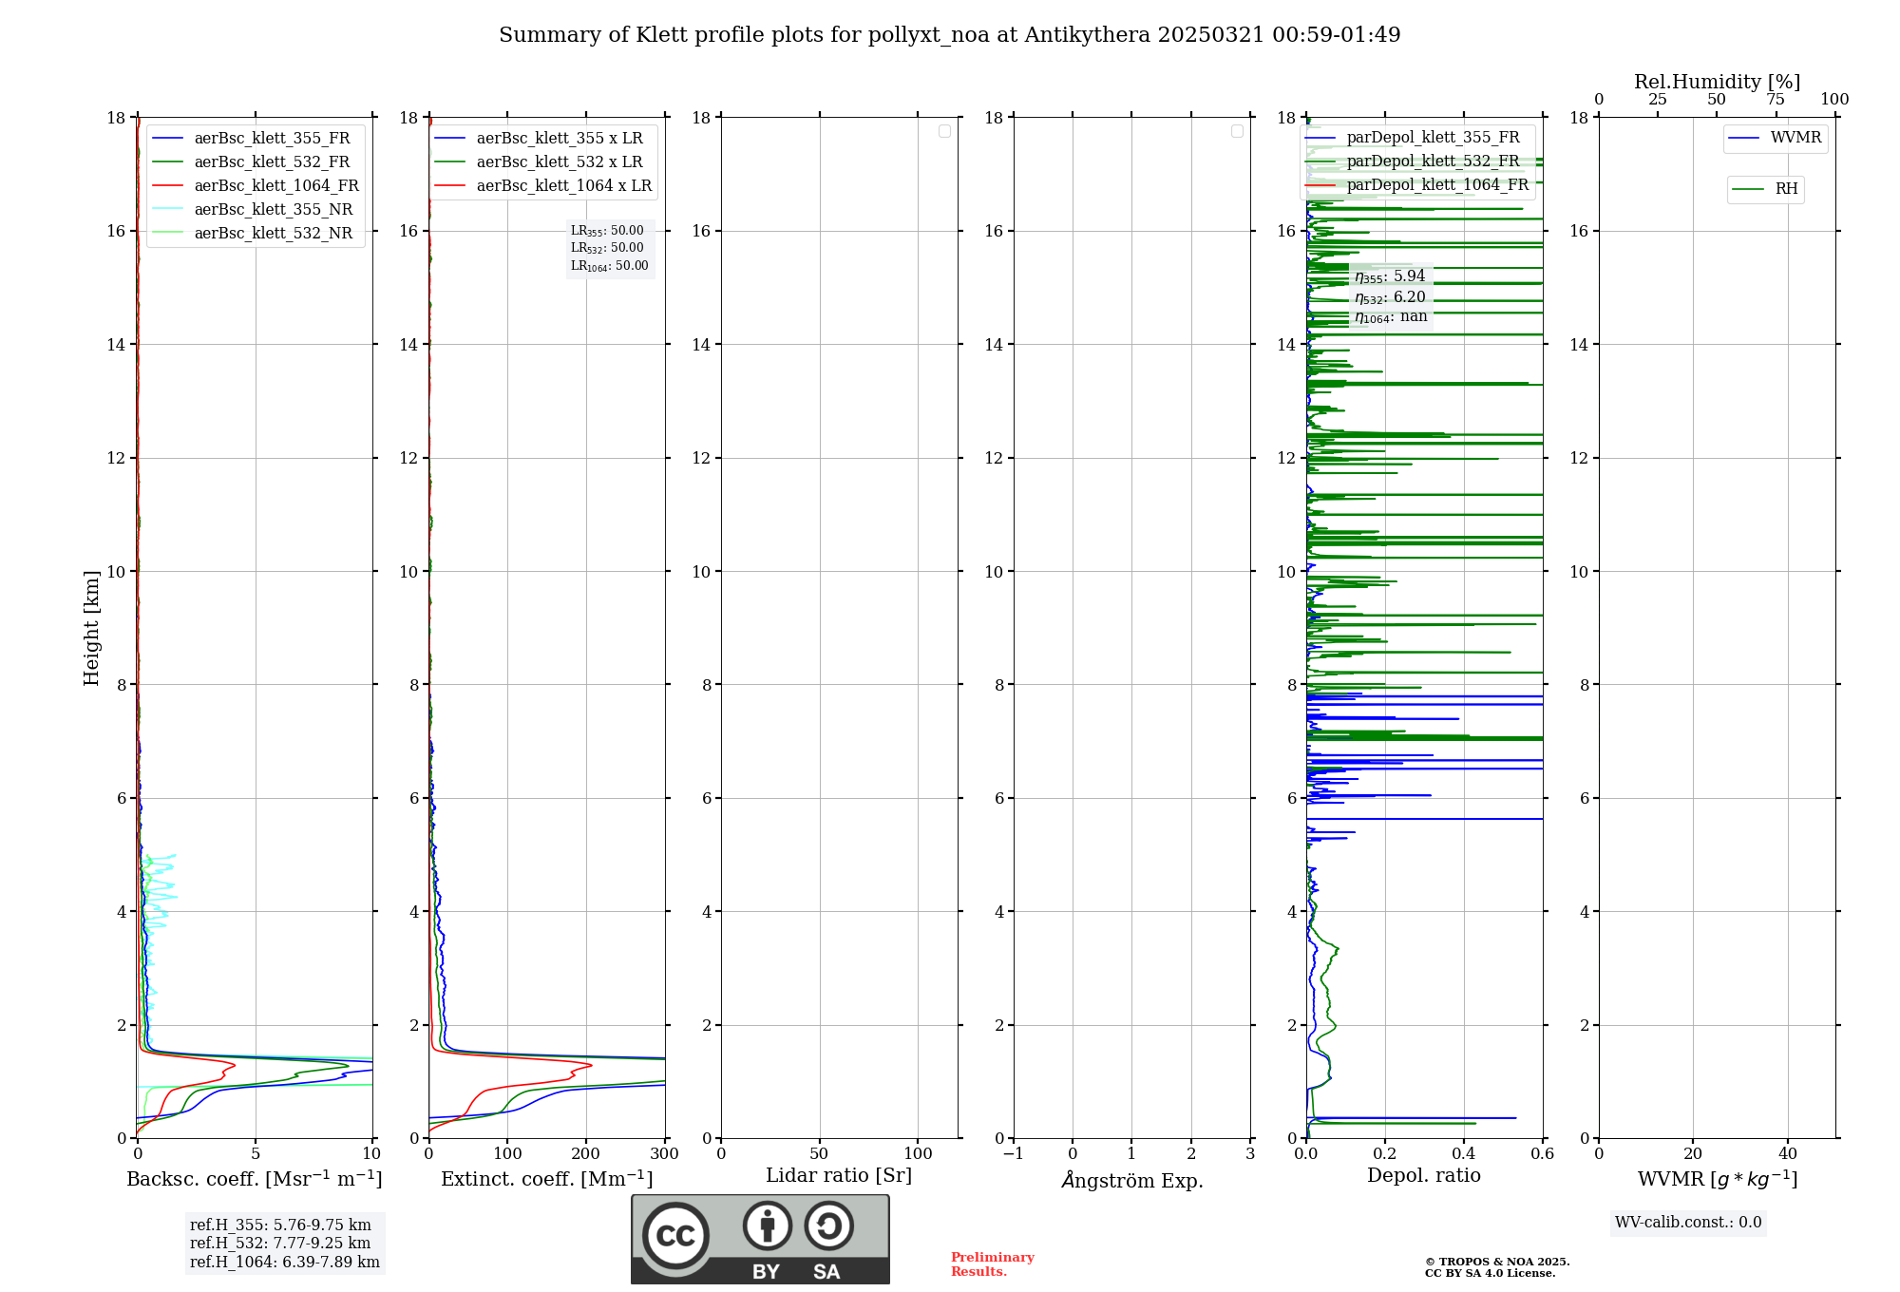Click the ref.H_532: 7.77-9.25 km text
The image size is (1900, 1292).
[x=280, y=1244]
